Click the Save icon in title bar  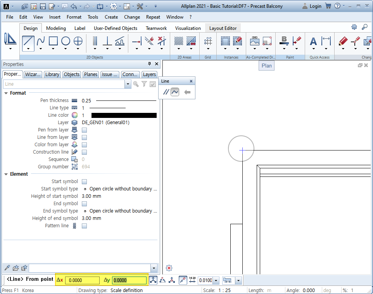point(43,7)
